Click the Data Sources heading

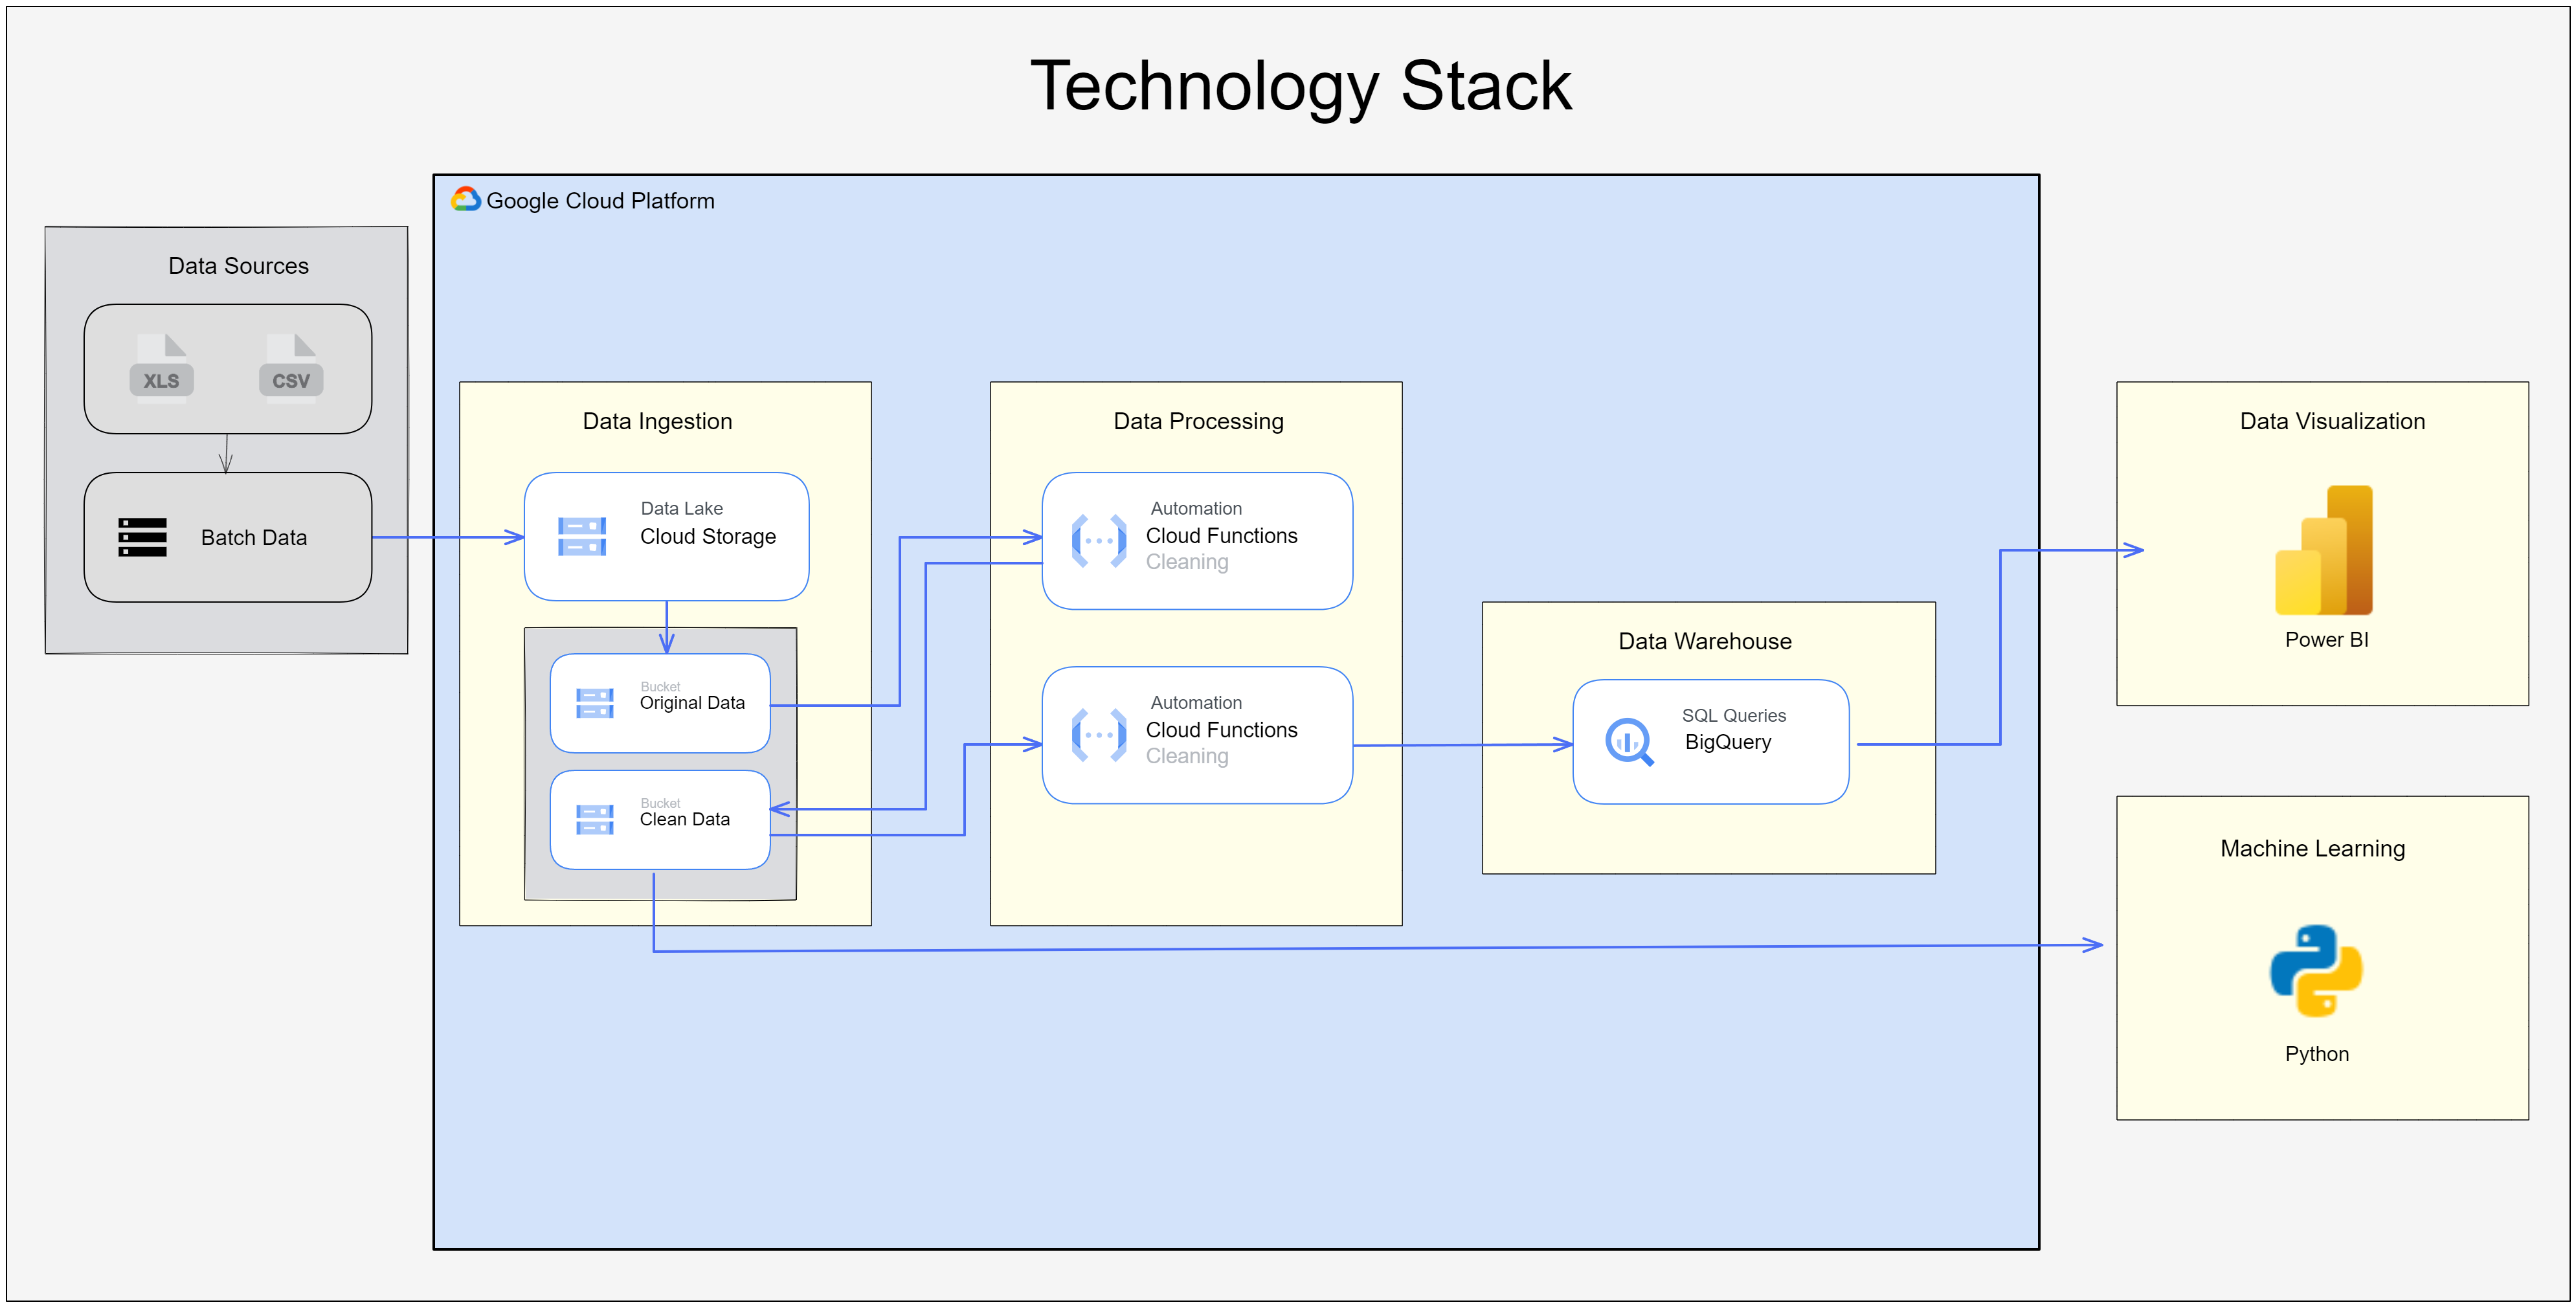pos(238,266)
